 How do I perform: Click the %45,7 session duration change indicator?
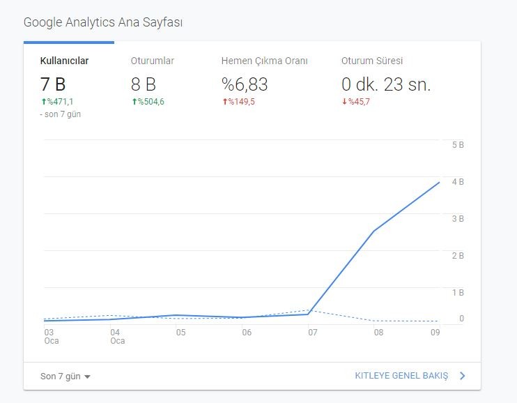(x=356, y=102)
